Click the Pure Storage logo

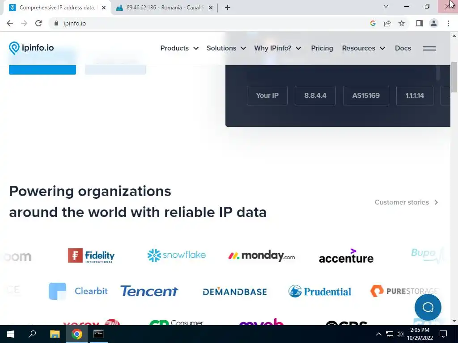tap(404, 291)
